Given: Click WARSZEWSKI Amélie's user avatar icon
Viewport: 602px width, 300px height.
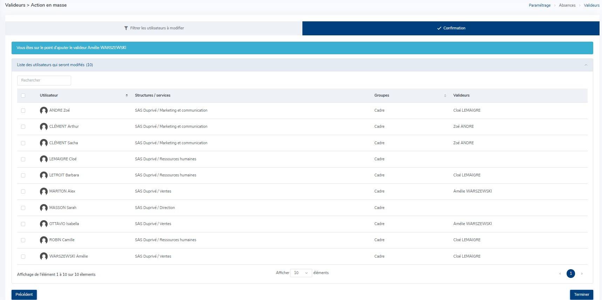Looking at the screenshot, I should coord(43,257).
